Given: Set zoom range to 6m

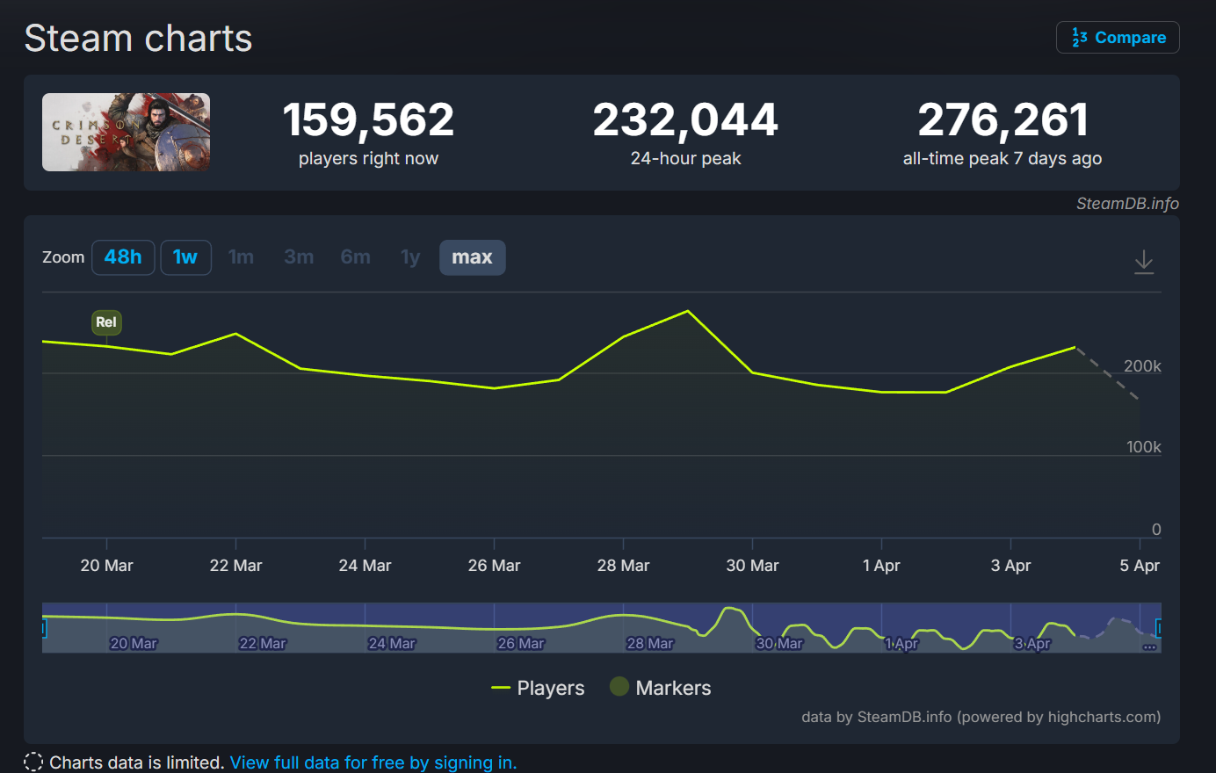Looking at the screenshot, I should coord(355,257).
